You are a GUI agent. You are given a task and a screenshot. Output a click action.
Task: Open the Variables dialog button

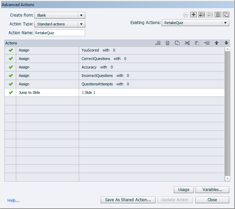click(212, 190)
